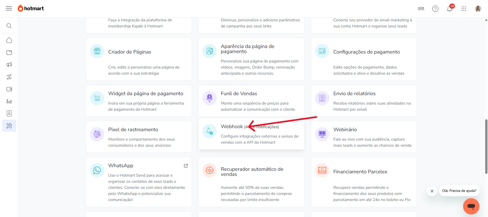Click the campaign links parameters description
Viewport: 488px width, 217px height.
(260, 23)
